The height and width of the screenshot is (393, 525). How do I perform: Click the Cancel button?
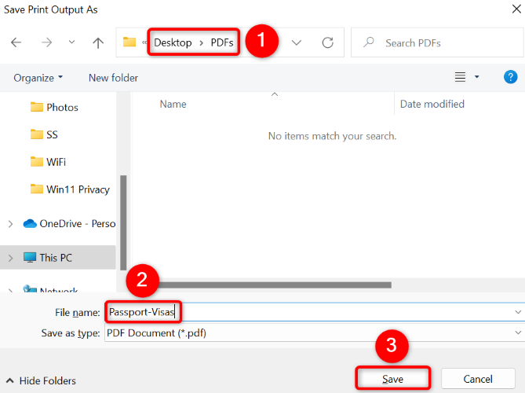(478, 379)
